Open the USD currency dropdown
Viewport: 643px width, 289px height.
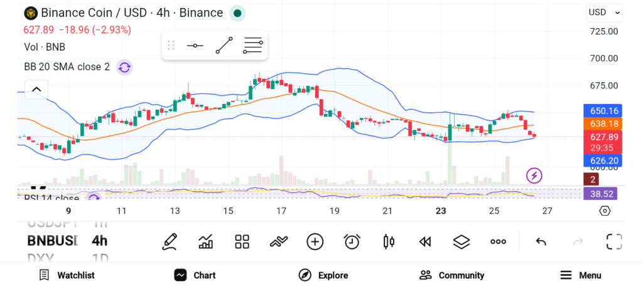604,12
